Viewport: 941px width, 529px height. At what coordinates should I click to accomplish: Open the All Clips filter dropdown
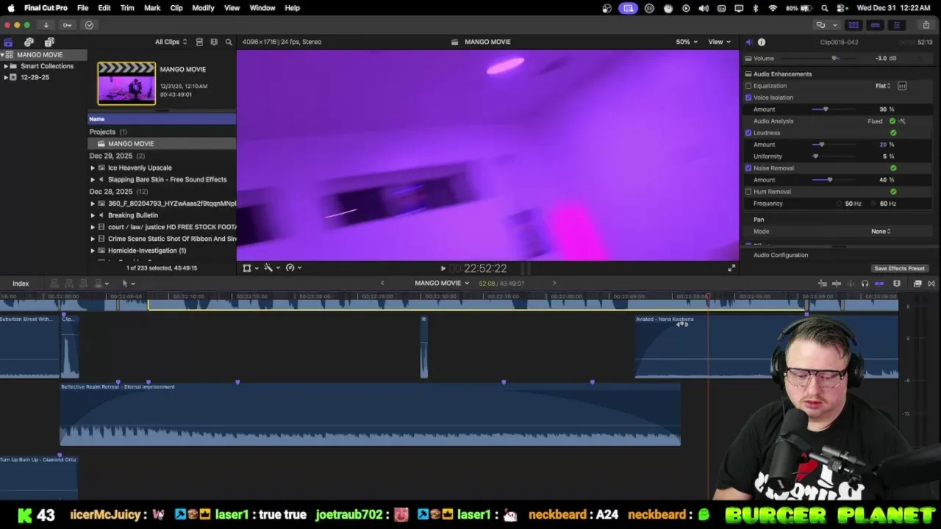point(171,42)
